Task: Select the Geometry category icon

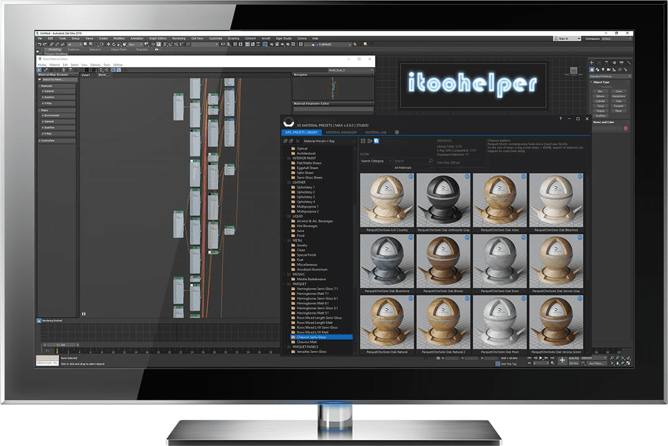Action: pos(592,70)
